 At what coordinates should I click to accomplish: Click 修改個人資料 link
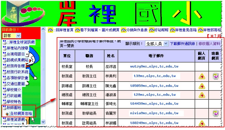click(x=209, y=44)
